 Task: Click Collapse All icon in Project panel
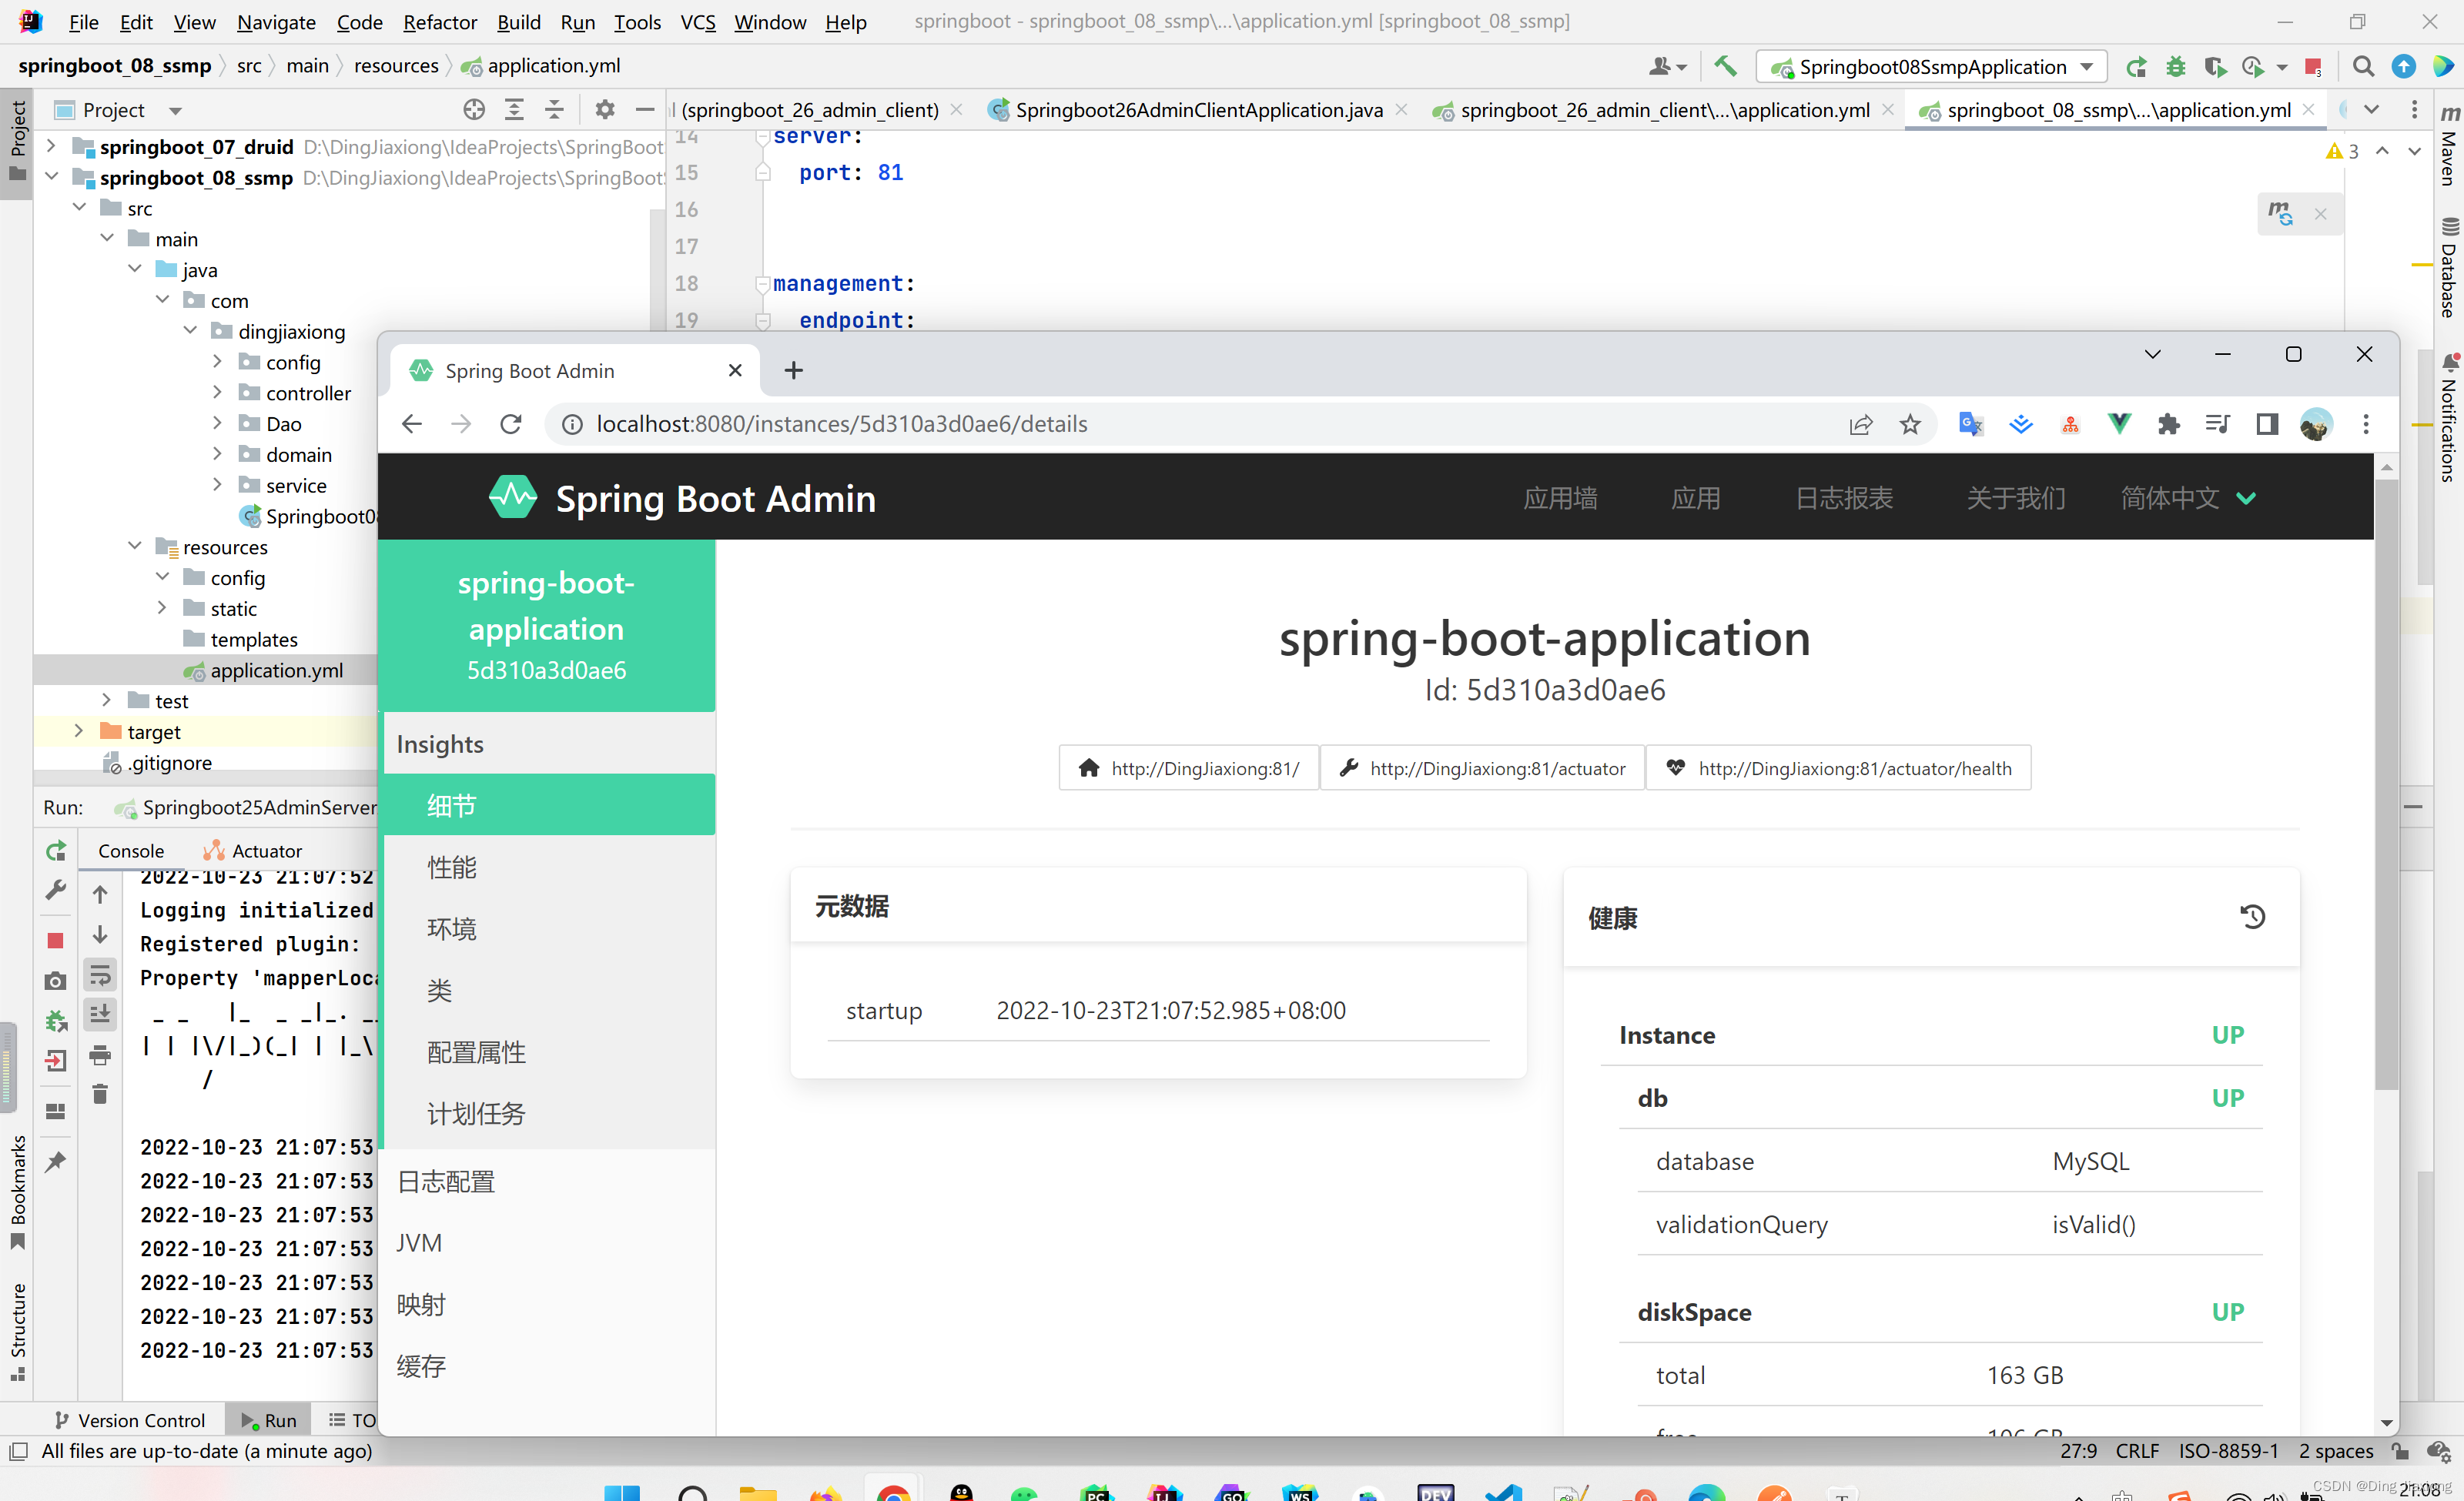pyautogui.click(x=554, y=110)
